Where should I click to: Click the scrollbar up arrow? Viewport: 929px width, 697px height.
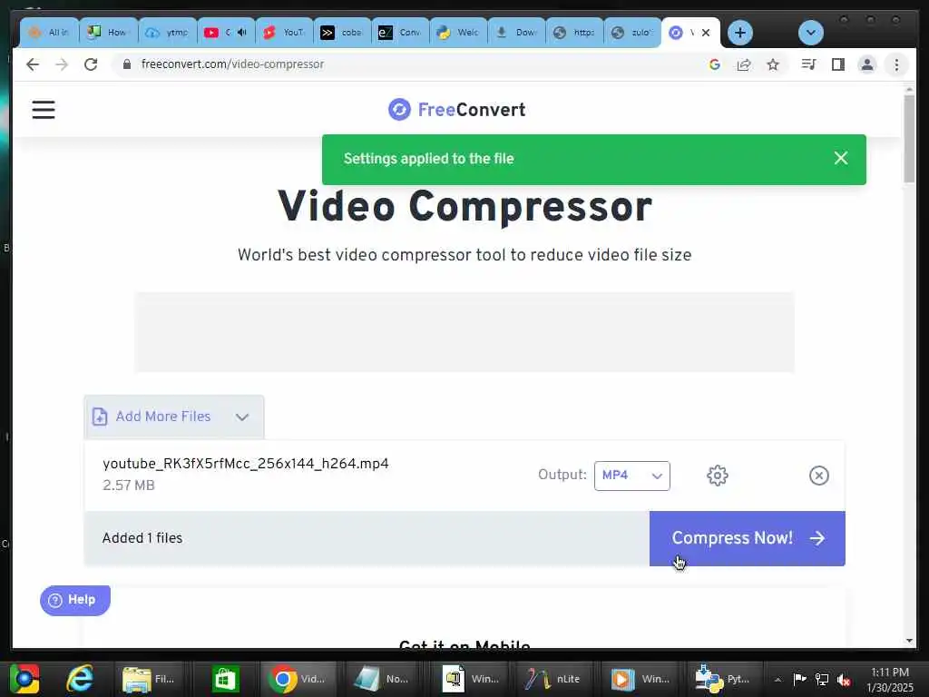pyautogui.click(x=909, y=89)
